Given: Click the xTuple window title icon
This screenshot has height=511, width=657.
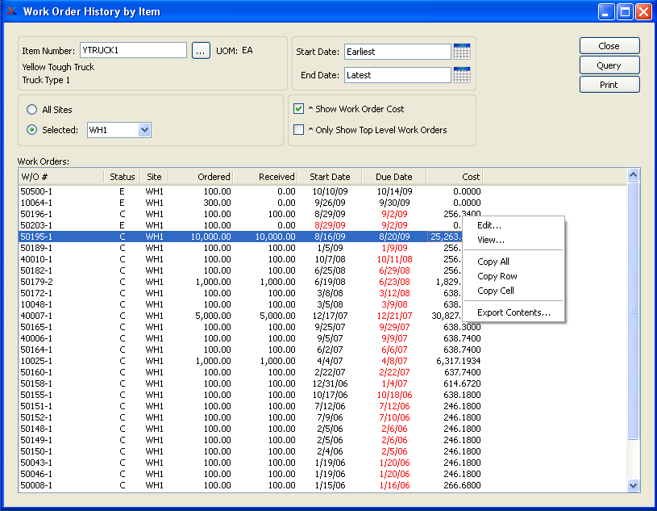Looking at the screenshot, I should pyautogui.click(x=11, y=12).
